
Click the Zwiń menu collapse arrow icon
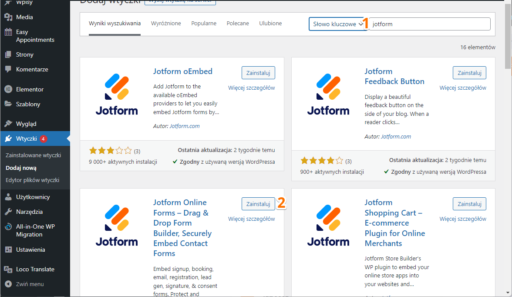click(9, 284)
